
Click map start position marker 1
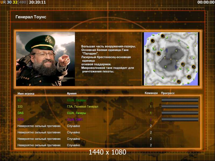tap(193, 67)
